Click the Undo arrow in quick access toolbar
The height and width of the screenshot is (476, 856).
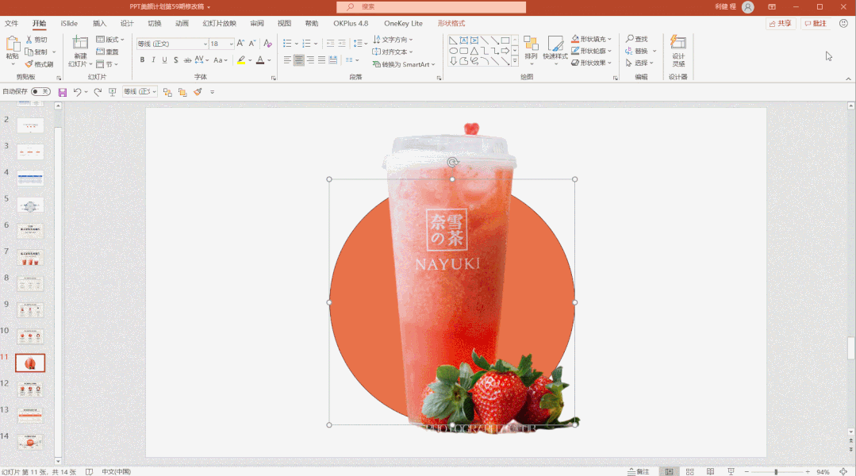point(78,92)
